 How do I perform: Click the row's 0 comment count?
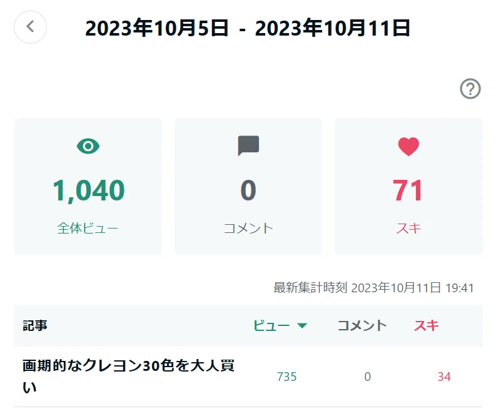(x=367, y=377)
